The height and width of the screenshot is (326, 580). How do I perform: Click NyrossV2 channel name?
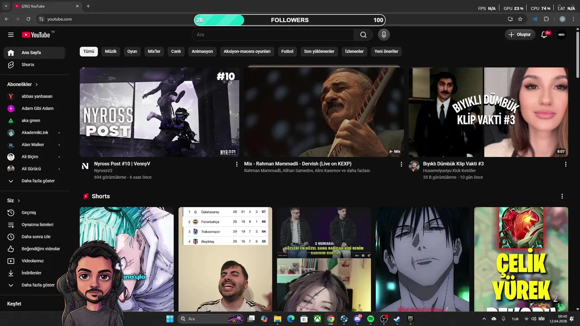(x=103, y=171)
